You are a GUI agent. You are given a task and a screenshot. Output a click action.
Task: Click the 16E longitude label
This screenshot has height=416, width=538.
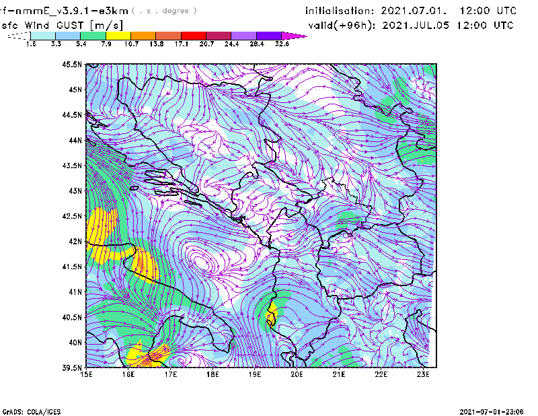coord(128,374)
